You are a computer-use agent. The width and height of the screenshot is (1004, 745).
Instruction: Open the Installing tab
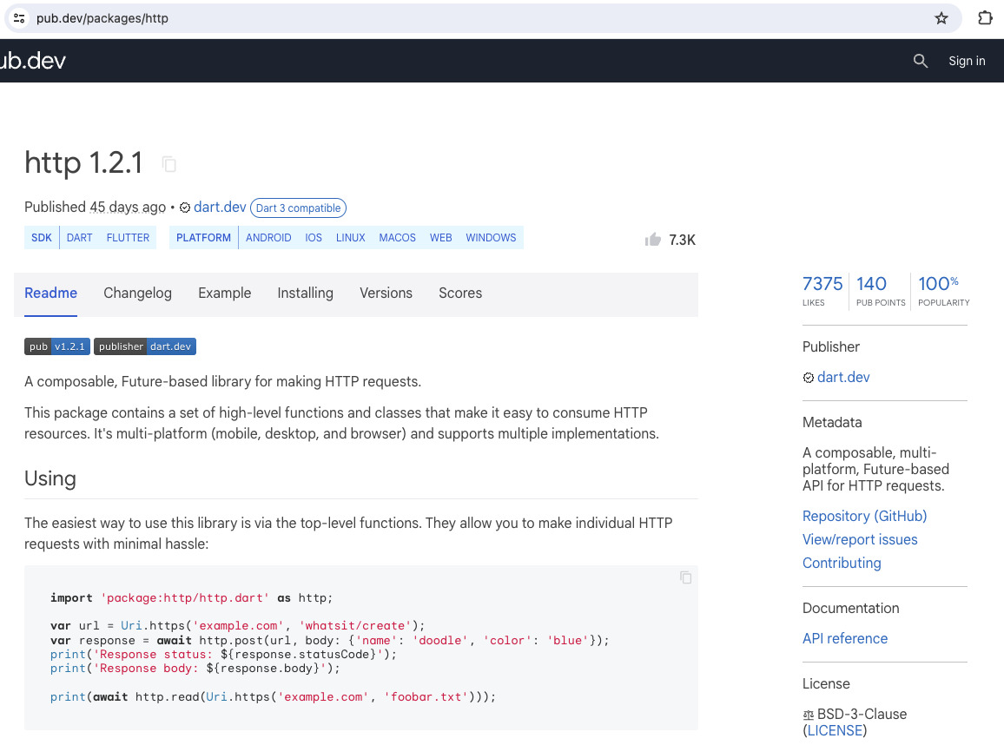click(x=305, y=293)
